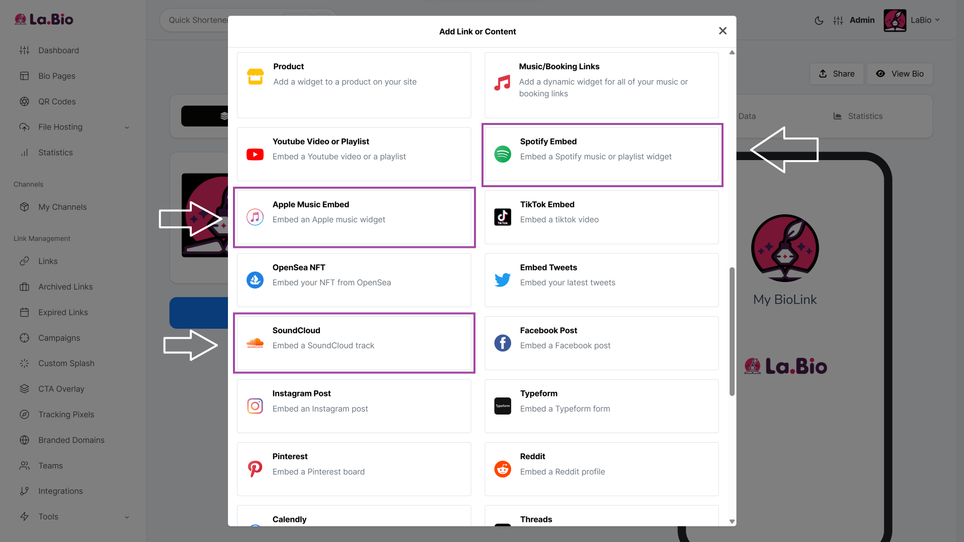Click the Spotify logo icon

point(503,154)
